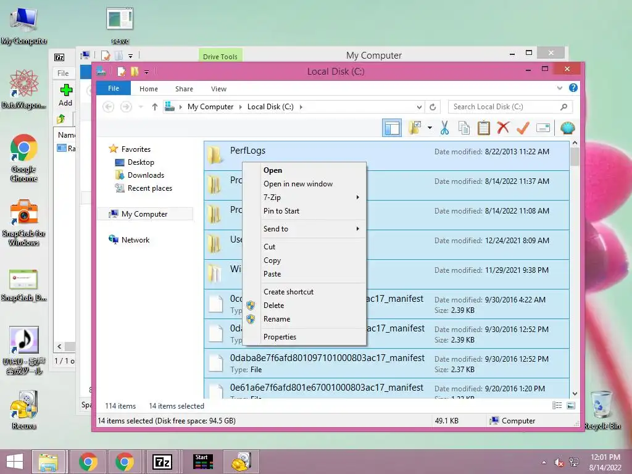
Task: Click the Drive Tools tab in My Computer window
Action: point(220,56)
